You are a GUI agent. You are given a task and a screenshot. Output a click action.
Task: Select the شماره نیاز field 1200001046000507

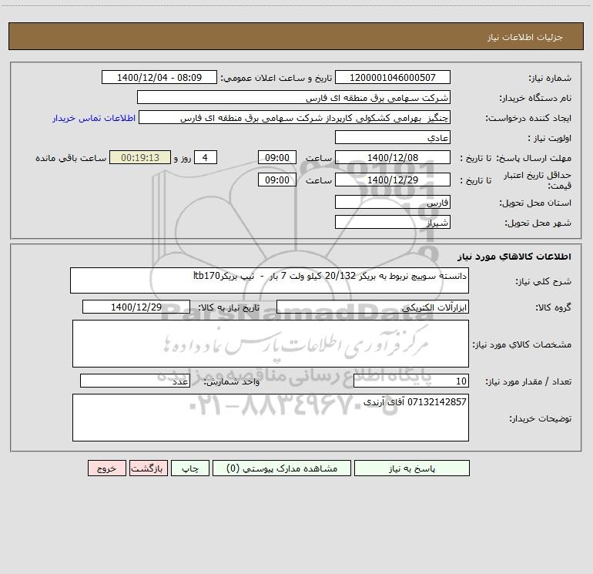(393, 77)
